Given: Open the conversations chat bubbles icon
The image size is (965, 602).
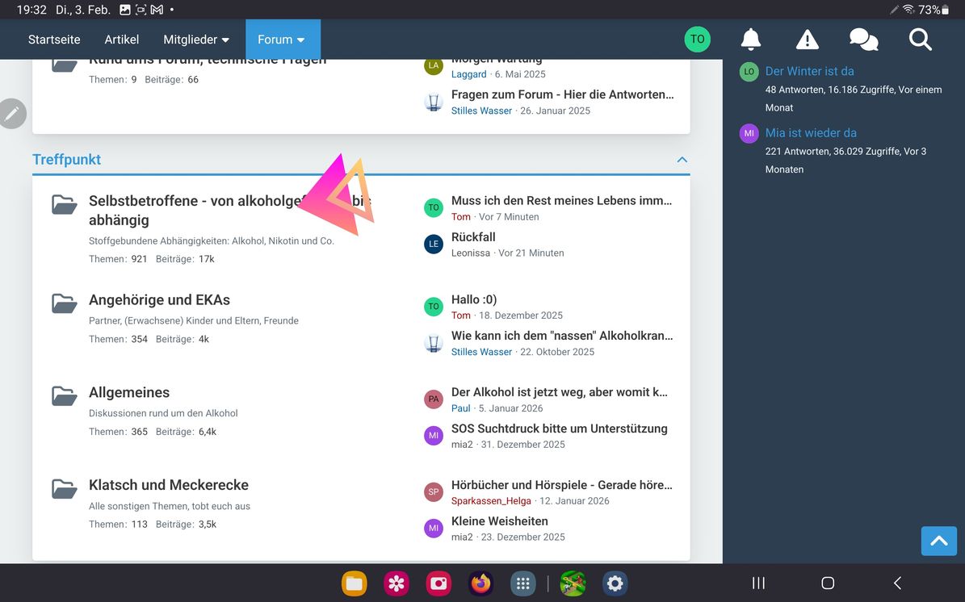Looking at the screenshot, I should tap(863, 39).
